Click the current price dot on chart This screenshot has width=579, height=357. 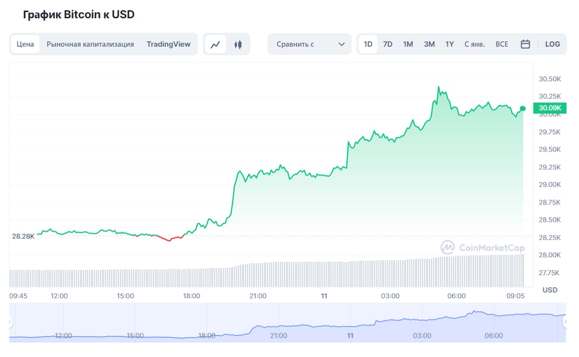[523, 108]
